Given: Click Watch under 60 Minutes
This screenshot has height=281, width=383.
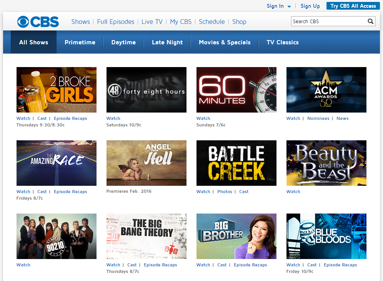Looking at the screenshot, I should point(203,118).
